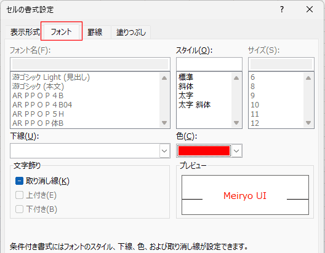Click font list scroll down arrow
The image size is (325, 253).
164,123
